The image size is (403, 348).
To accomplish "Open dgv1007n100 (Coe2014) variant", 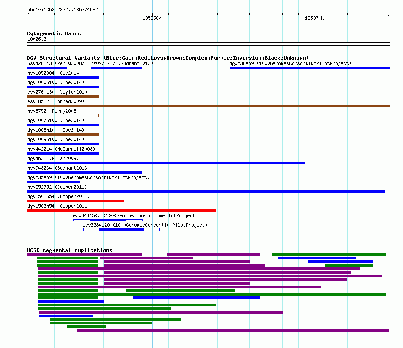I will [x=56, y=120].
